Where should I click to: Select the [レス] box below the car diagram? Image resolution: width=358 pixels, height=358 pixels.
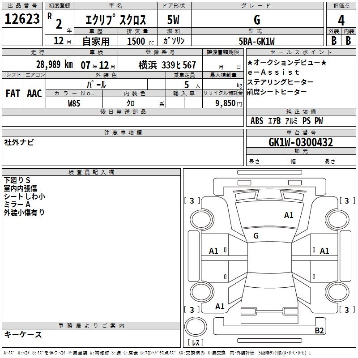click(x=196, y=343)
